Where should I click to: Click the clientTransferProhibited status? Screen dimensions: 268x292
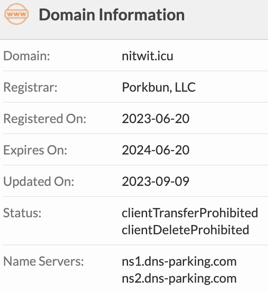coord(190,213)
